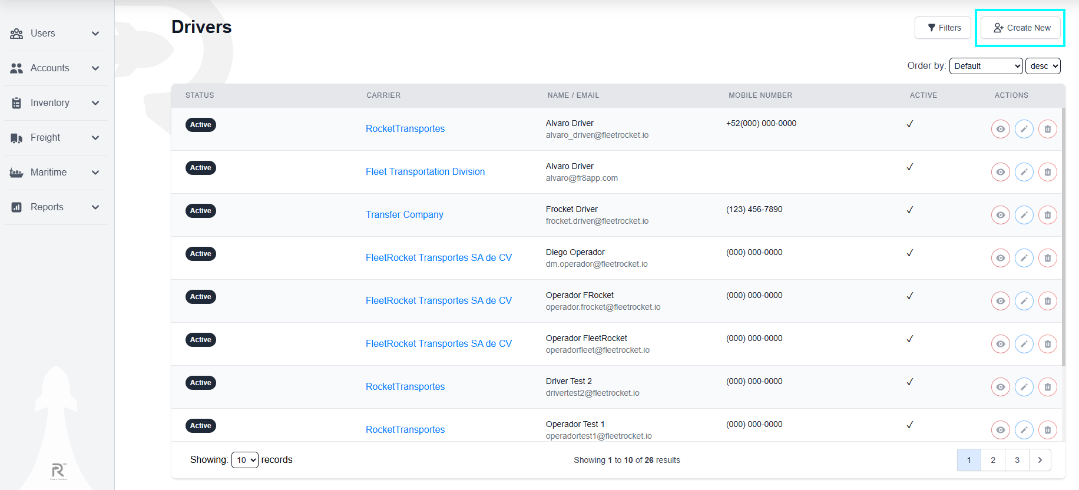The width and height of the screenshot is (1079, 490).
Task: Open the Users sidebar menu
Action: (57, 34)
